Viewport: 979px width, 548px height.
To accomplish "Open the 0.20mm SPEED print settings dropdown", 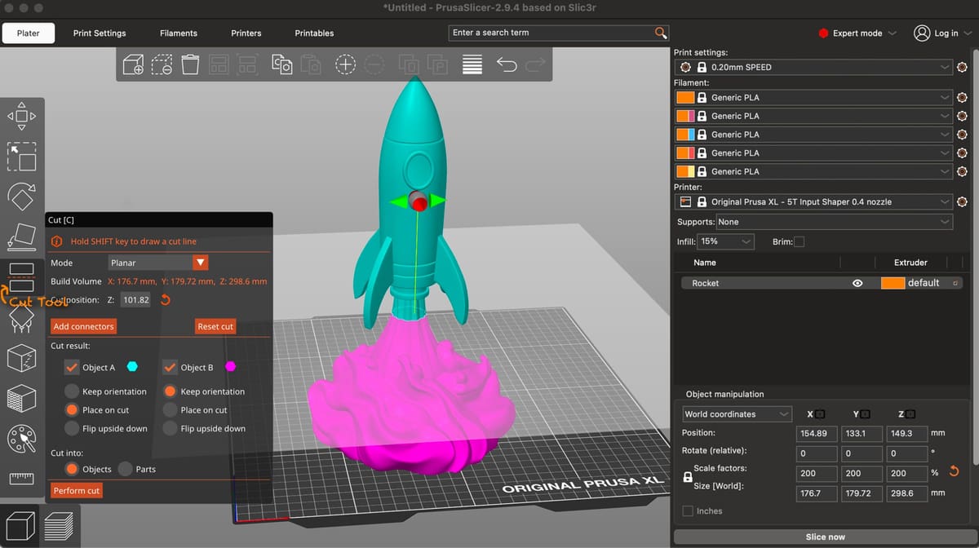I will (814, 67).
